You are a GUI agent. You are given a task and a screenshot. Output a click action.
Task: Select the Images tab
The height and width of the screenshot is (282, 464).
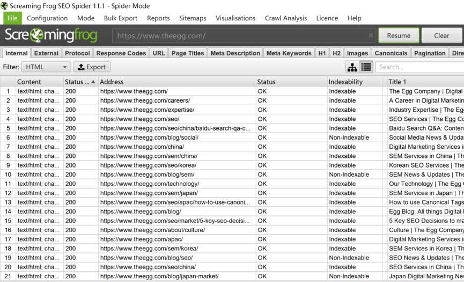click(x=357, y=53)
